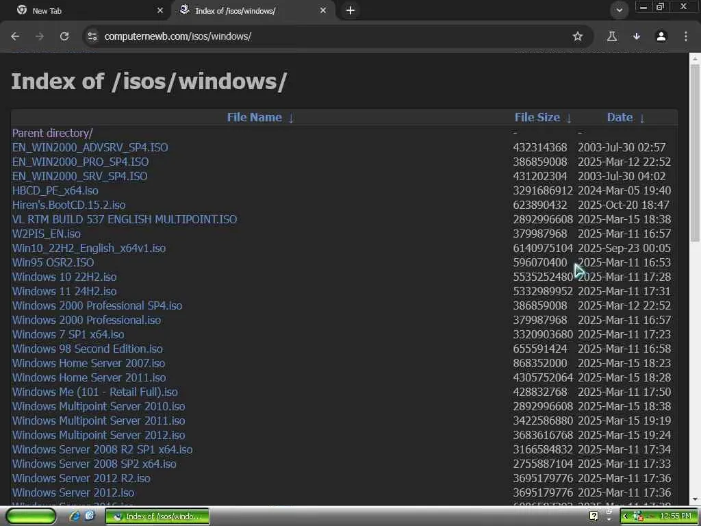Download Hiren's.BootCD.15.2.iso
The image size is (701, 526).
[x=69, y=205]
